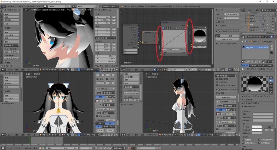
Task: Toggle the lock icon beside rotation X 90°
Action: point(114,29)
